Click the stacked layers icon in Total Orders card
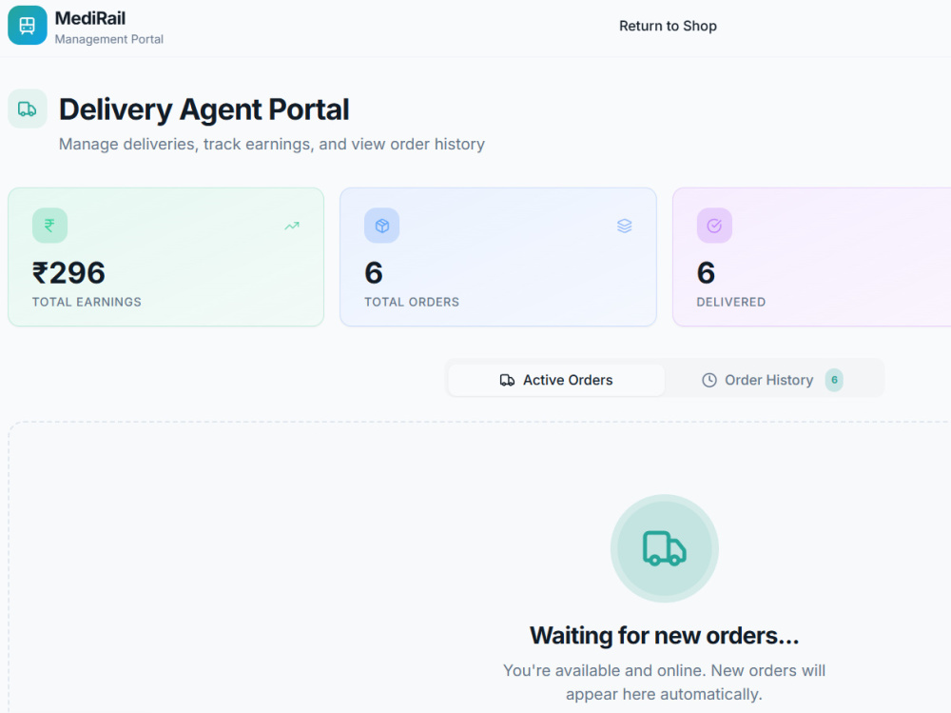The image size is (951, 713). [x=624, y=226]
